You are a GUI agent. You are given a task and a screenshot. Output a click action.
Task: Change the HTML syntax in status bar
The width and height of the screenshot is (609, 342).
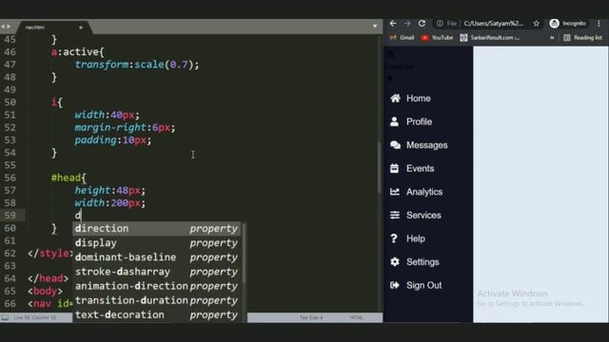[356, 317]
